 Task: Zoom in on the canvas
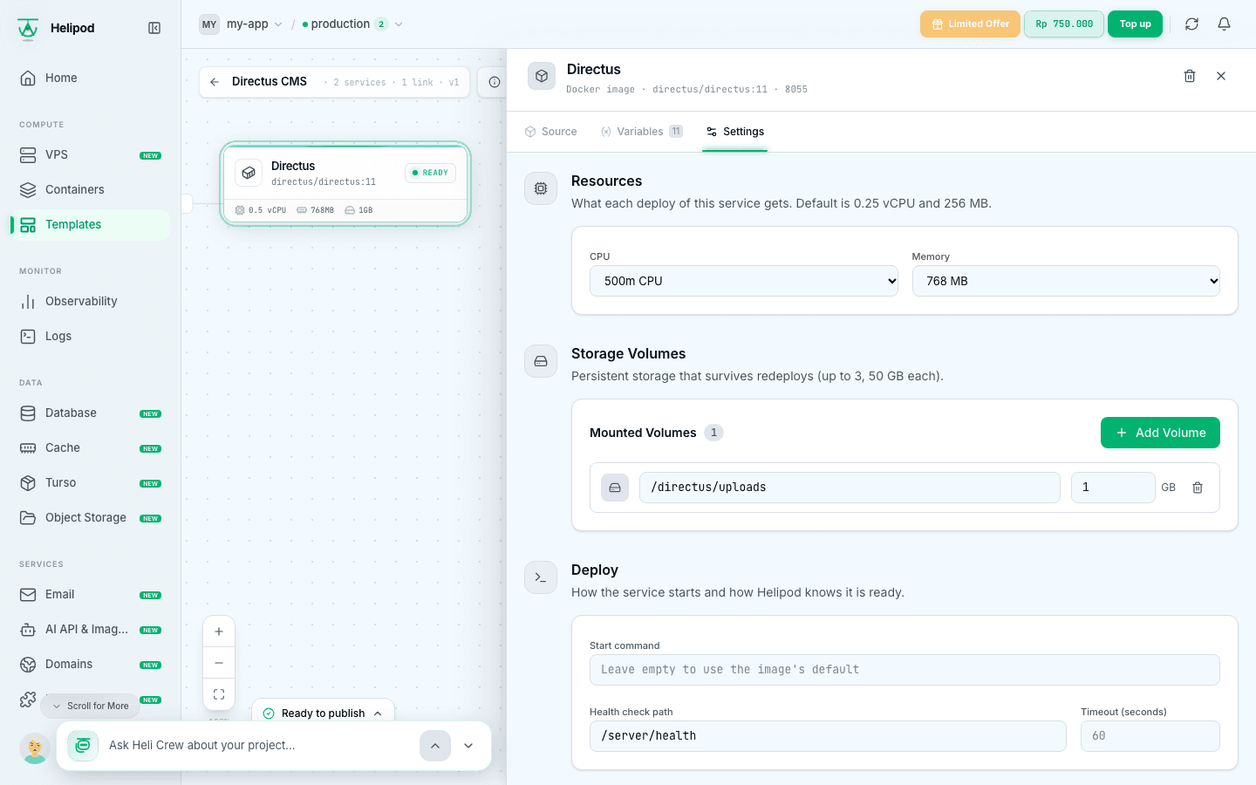[219, 631]
